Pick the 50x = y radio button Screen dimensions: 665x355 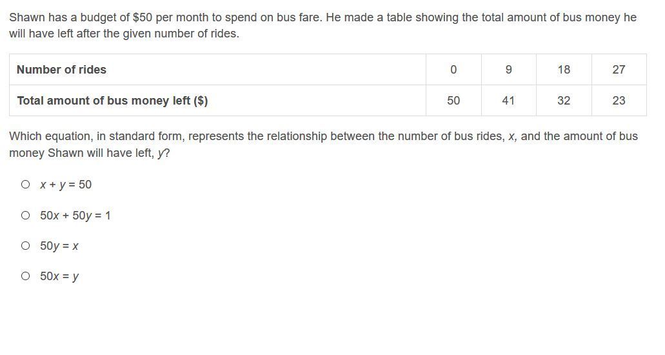coord(25,276)
